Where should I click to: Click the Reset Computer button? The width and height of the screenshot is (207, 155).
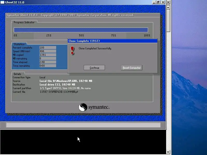tap(132, 68)
